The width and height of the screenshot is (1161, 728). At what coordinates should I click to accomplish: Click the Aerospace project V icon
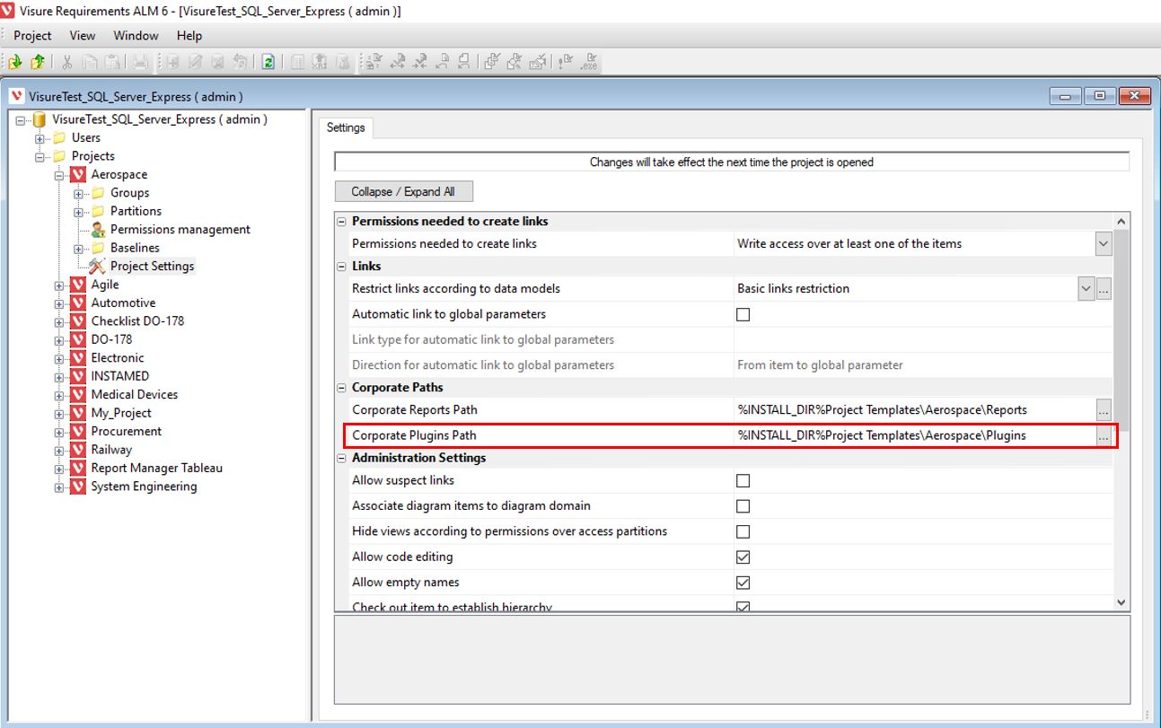pyautogui.click(x=77, y=174)
